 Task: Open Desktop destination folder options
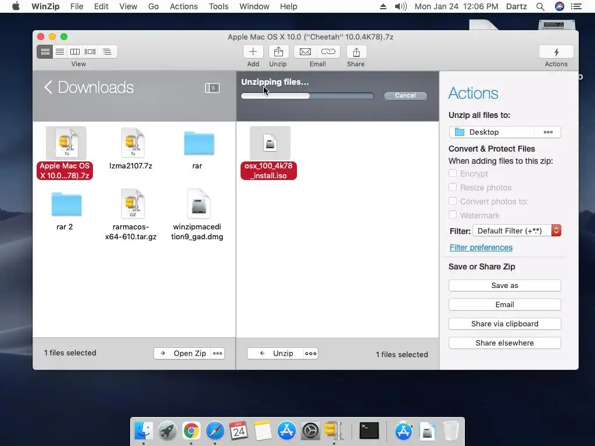point(548,132)
